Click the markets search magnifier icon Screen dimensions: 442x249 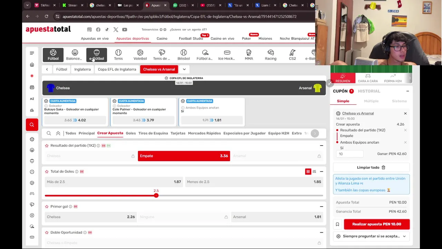click(x=49, y=133)
